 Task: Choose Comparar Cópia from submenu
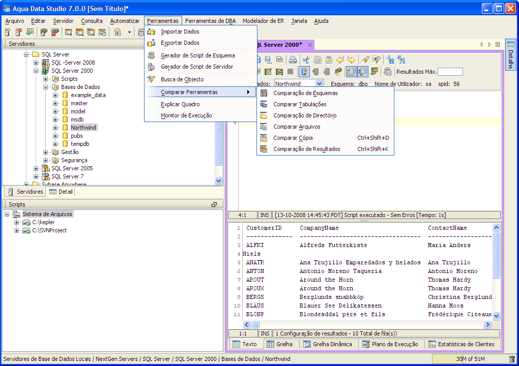[x=325, y=138]
